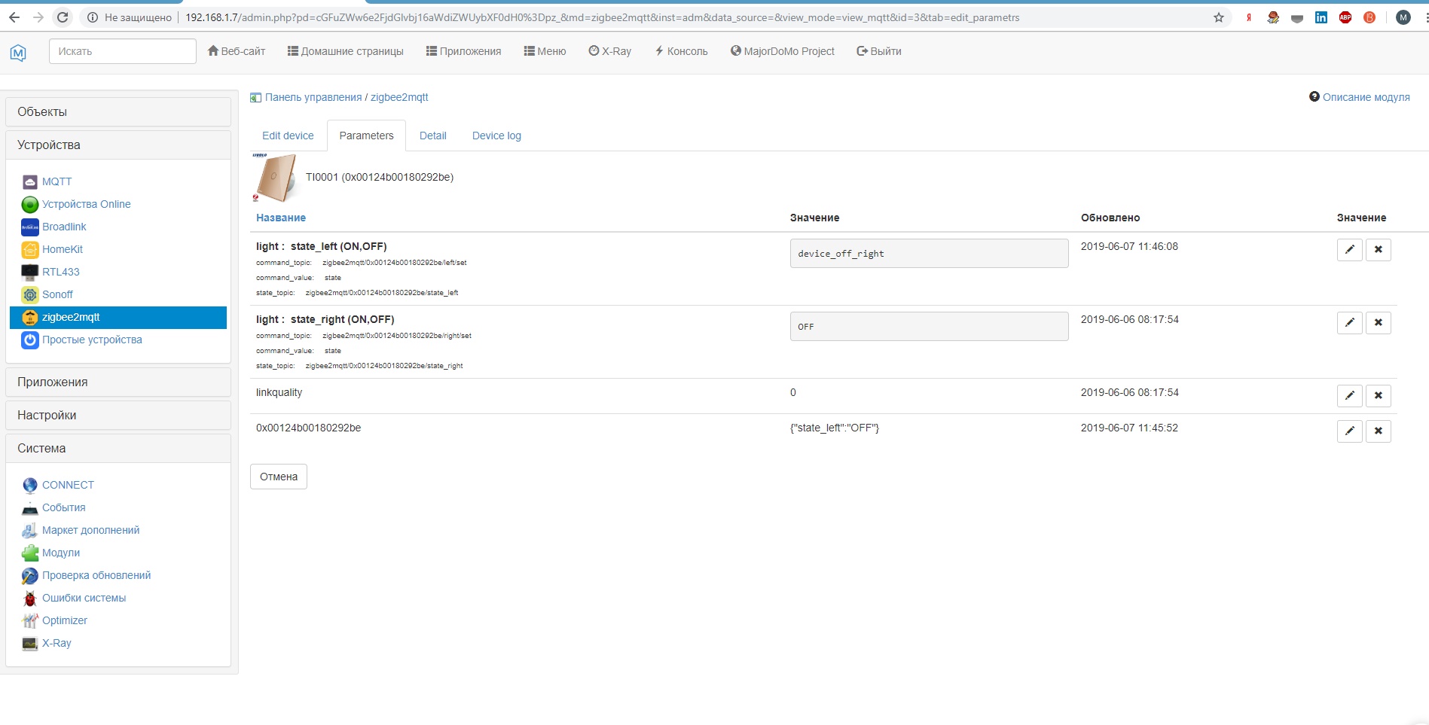Click the Отмена button
Viewport: 1429px width, 725px height.
(279, 477)
